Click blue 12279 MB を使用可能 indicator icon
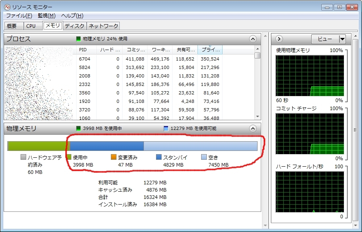Image resolution: width=362 pixels, height=232 pixels. (166, 128)
